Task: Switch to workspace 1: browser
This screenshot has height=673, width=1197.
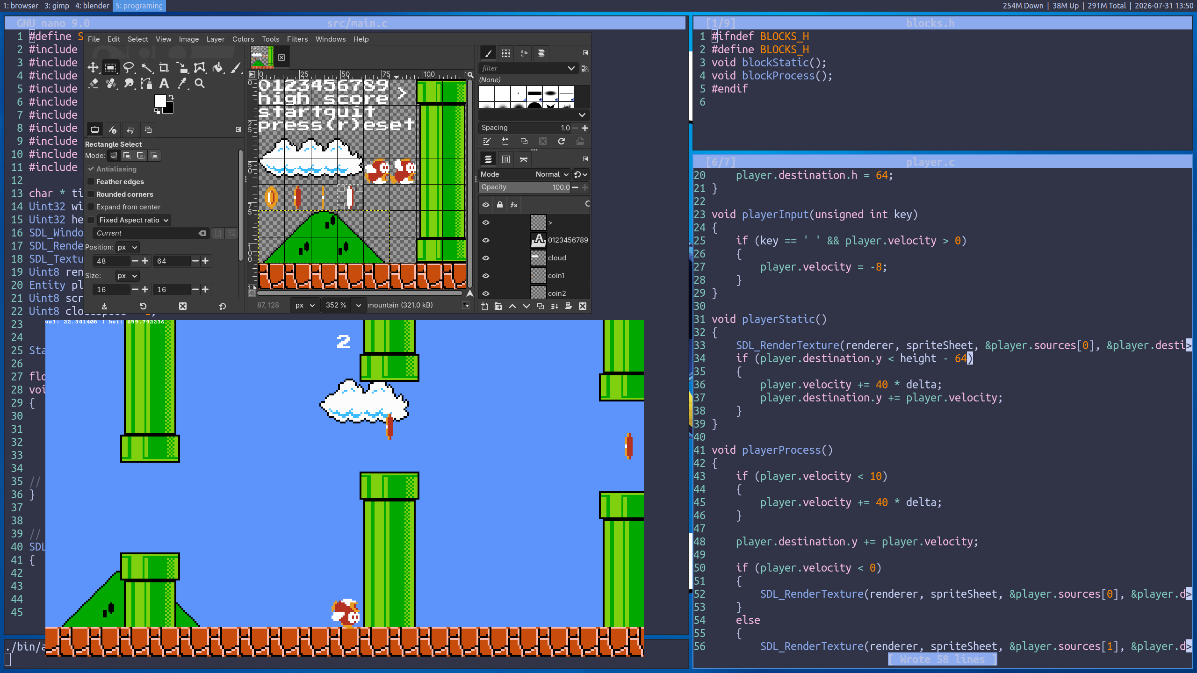Action: (21, 6)
